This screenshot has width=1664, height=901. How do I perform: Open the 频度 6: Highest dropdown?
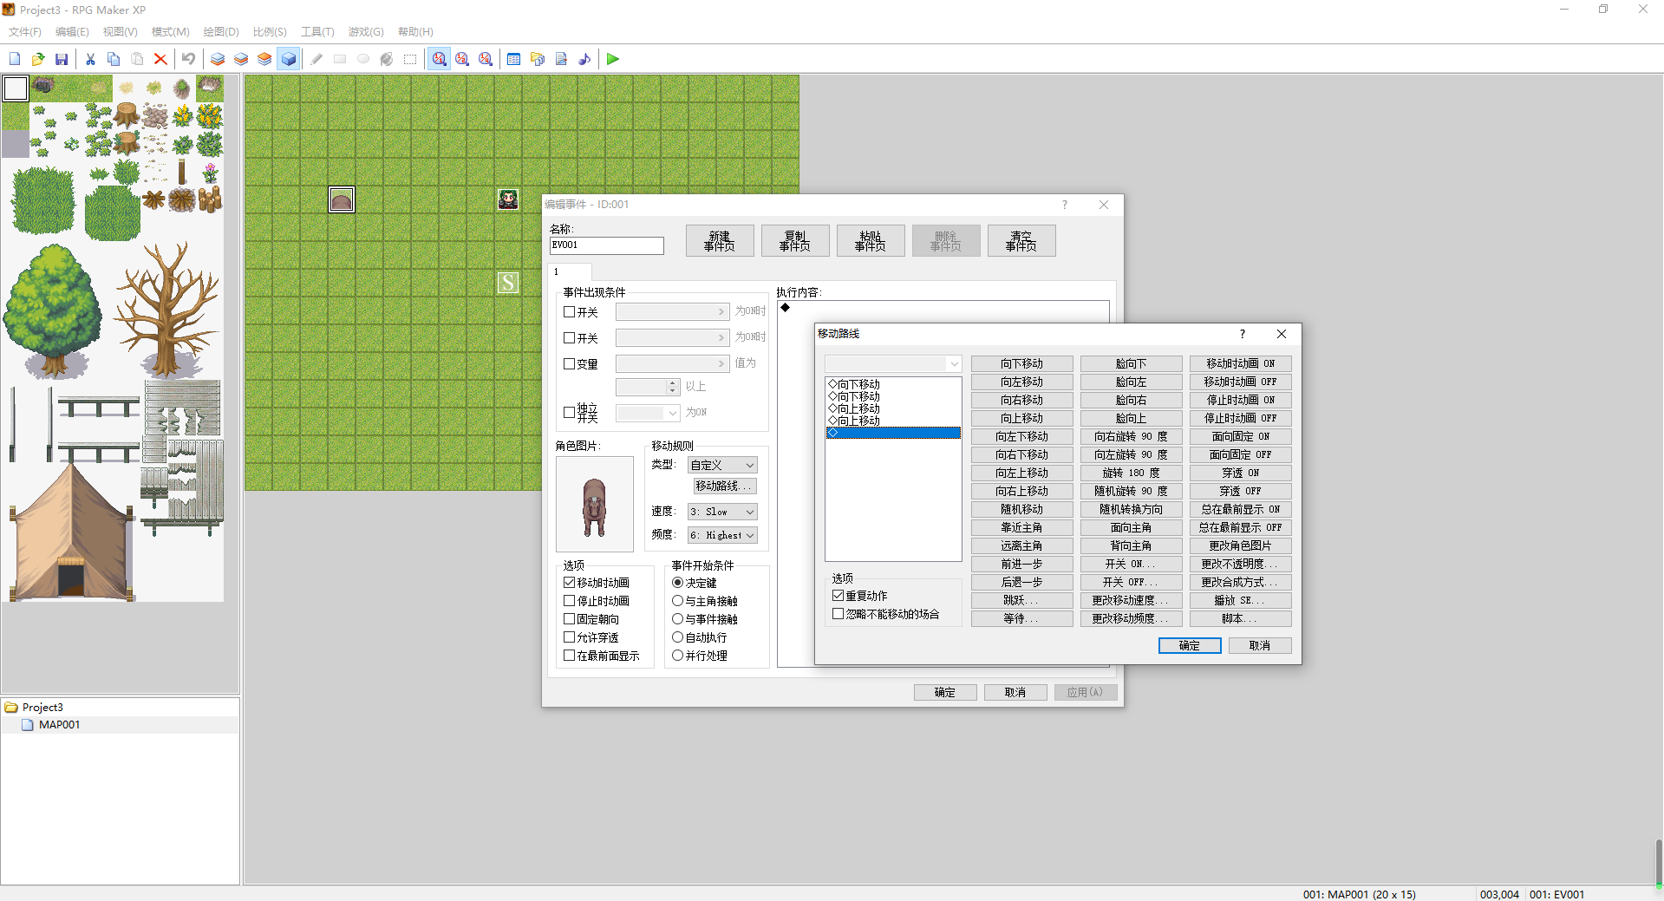click(x=722, y=536)
